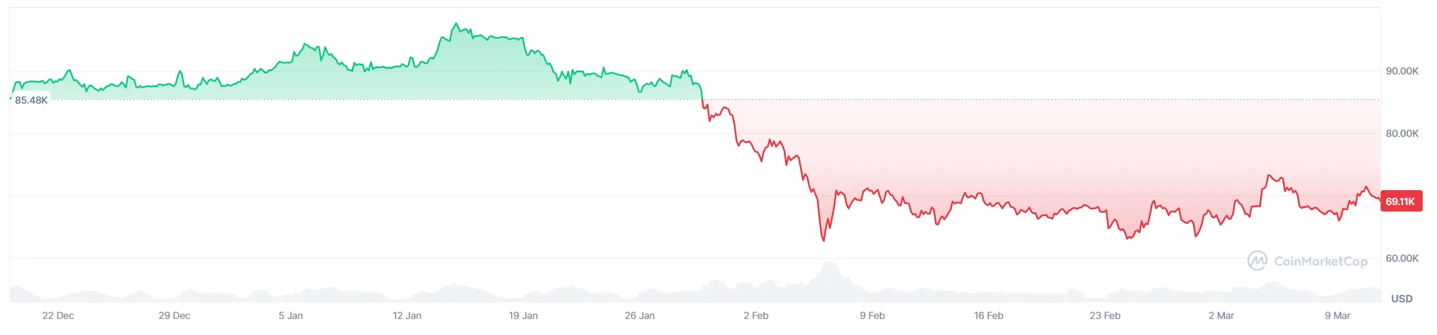Select the 16 Feb date marker
This screenshot has width=1437, height=335.
(988, 316)
